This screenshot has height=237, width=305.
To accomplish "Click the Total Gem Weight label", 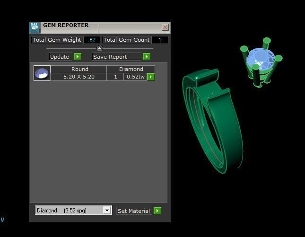I will pyautogui.click(x=57, y=40).
